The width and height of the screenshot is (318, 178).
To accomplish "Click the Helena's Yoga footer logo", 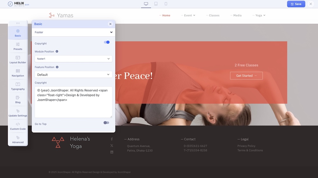I will pos(71,142).
